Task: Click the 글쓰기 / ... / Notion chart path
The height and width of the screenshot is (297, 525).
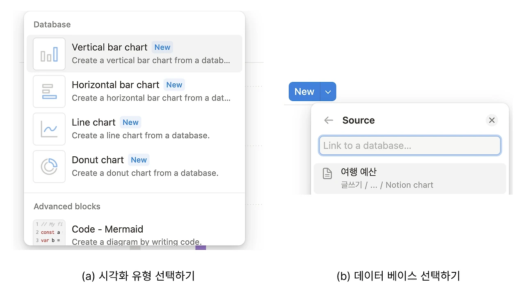Action: point(387,185)
